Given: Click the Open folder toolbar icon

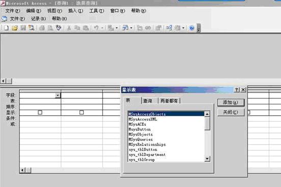Looking at the screenshot, I should 15,28.
